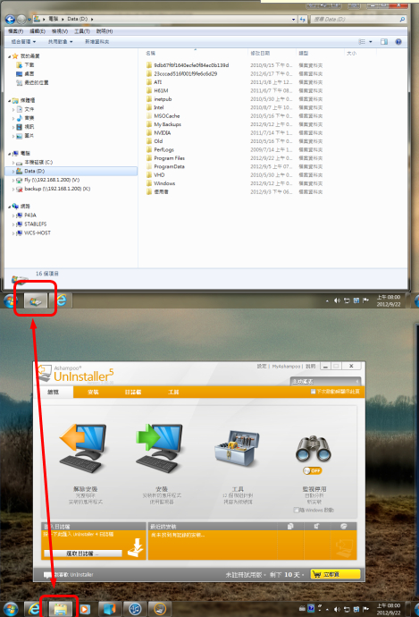The height and width of the screenshot is (617, 419).
Task: Open the 組合管理 dropdown in Explorer toolbar
Action: (23, 42)
